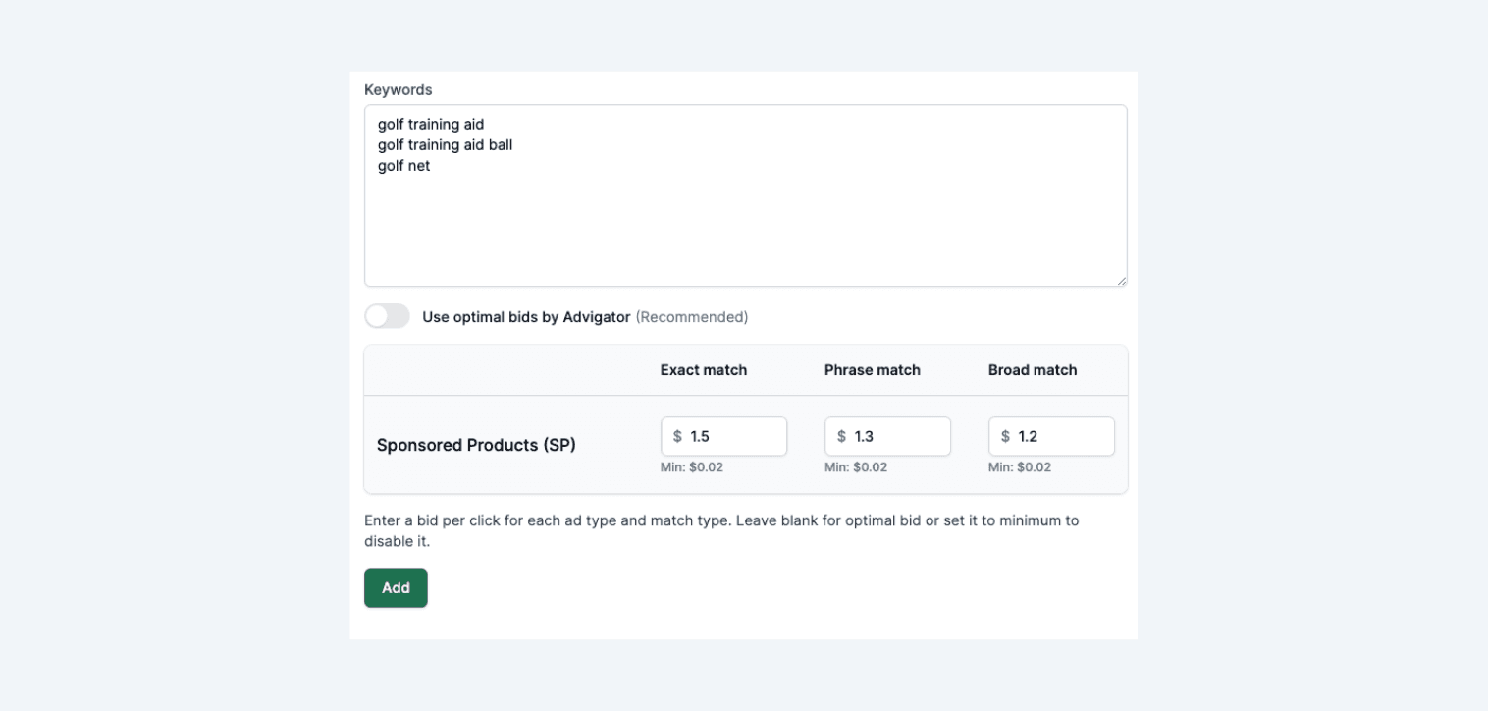Click 'Min: $0.02' under Exact match
The width and height of the screenshot is (1488, 711).
(692, 467)
